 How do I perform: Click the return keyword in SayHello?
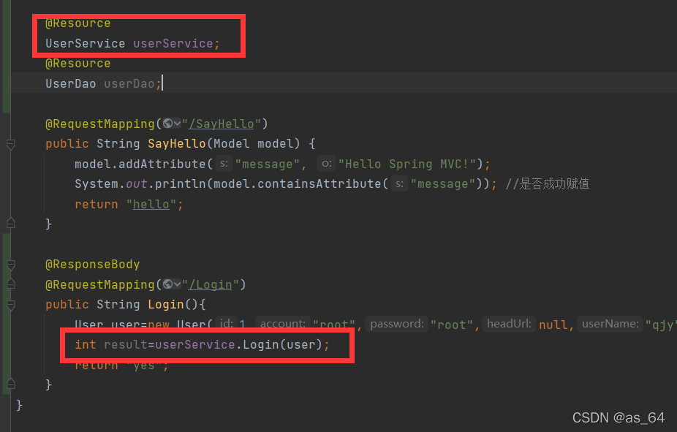(97, 205)
